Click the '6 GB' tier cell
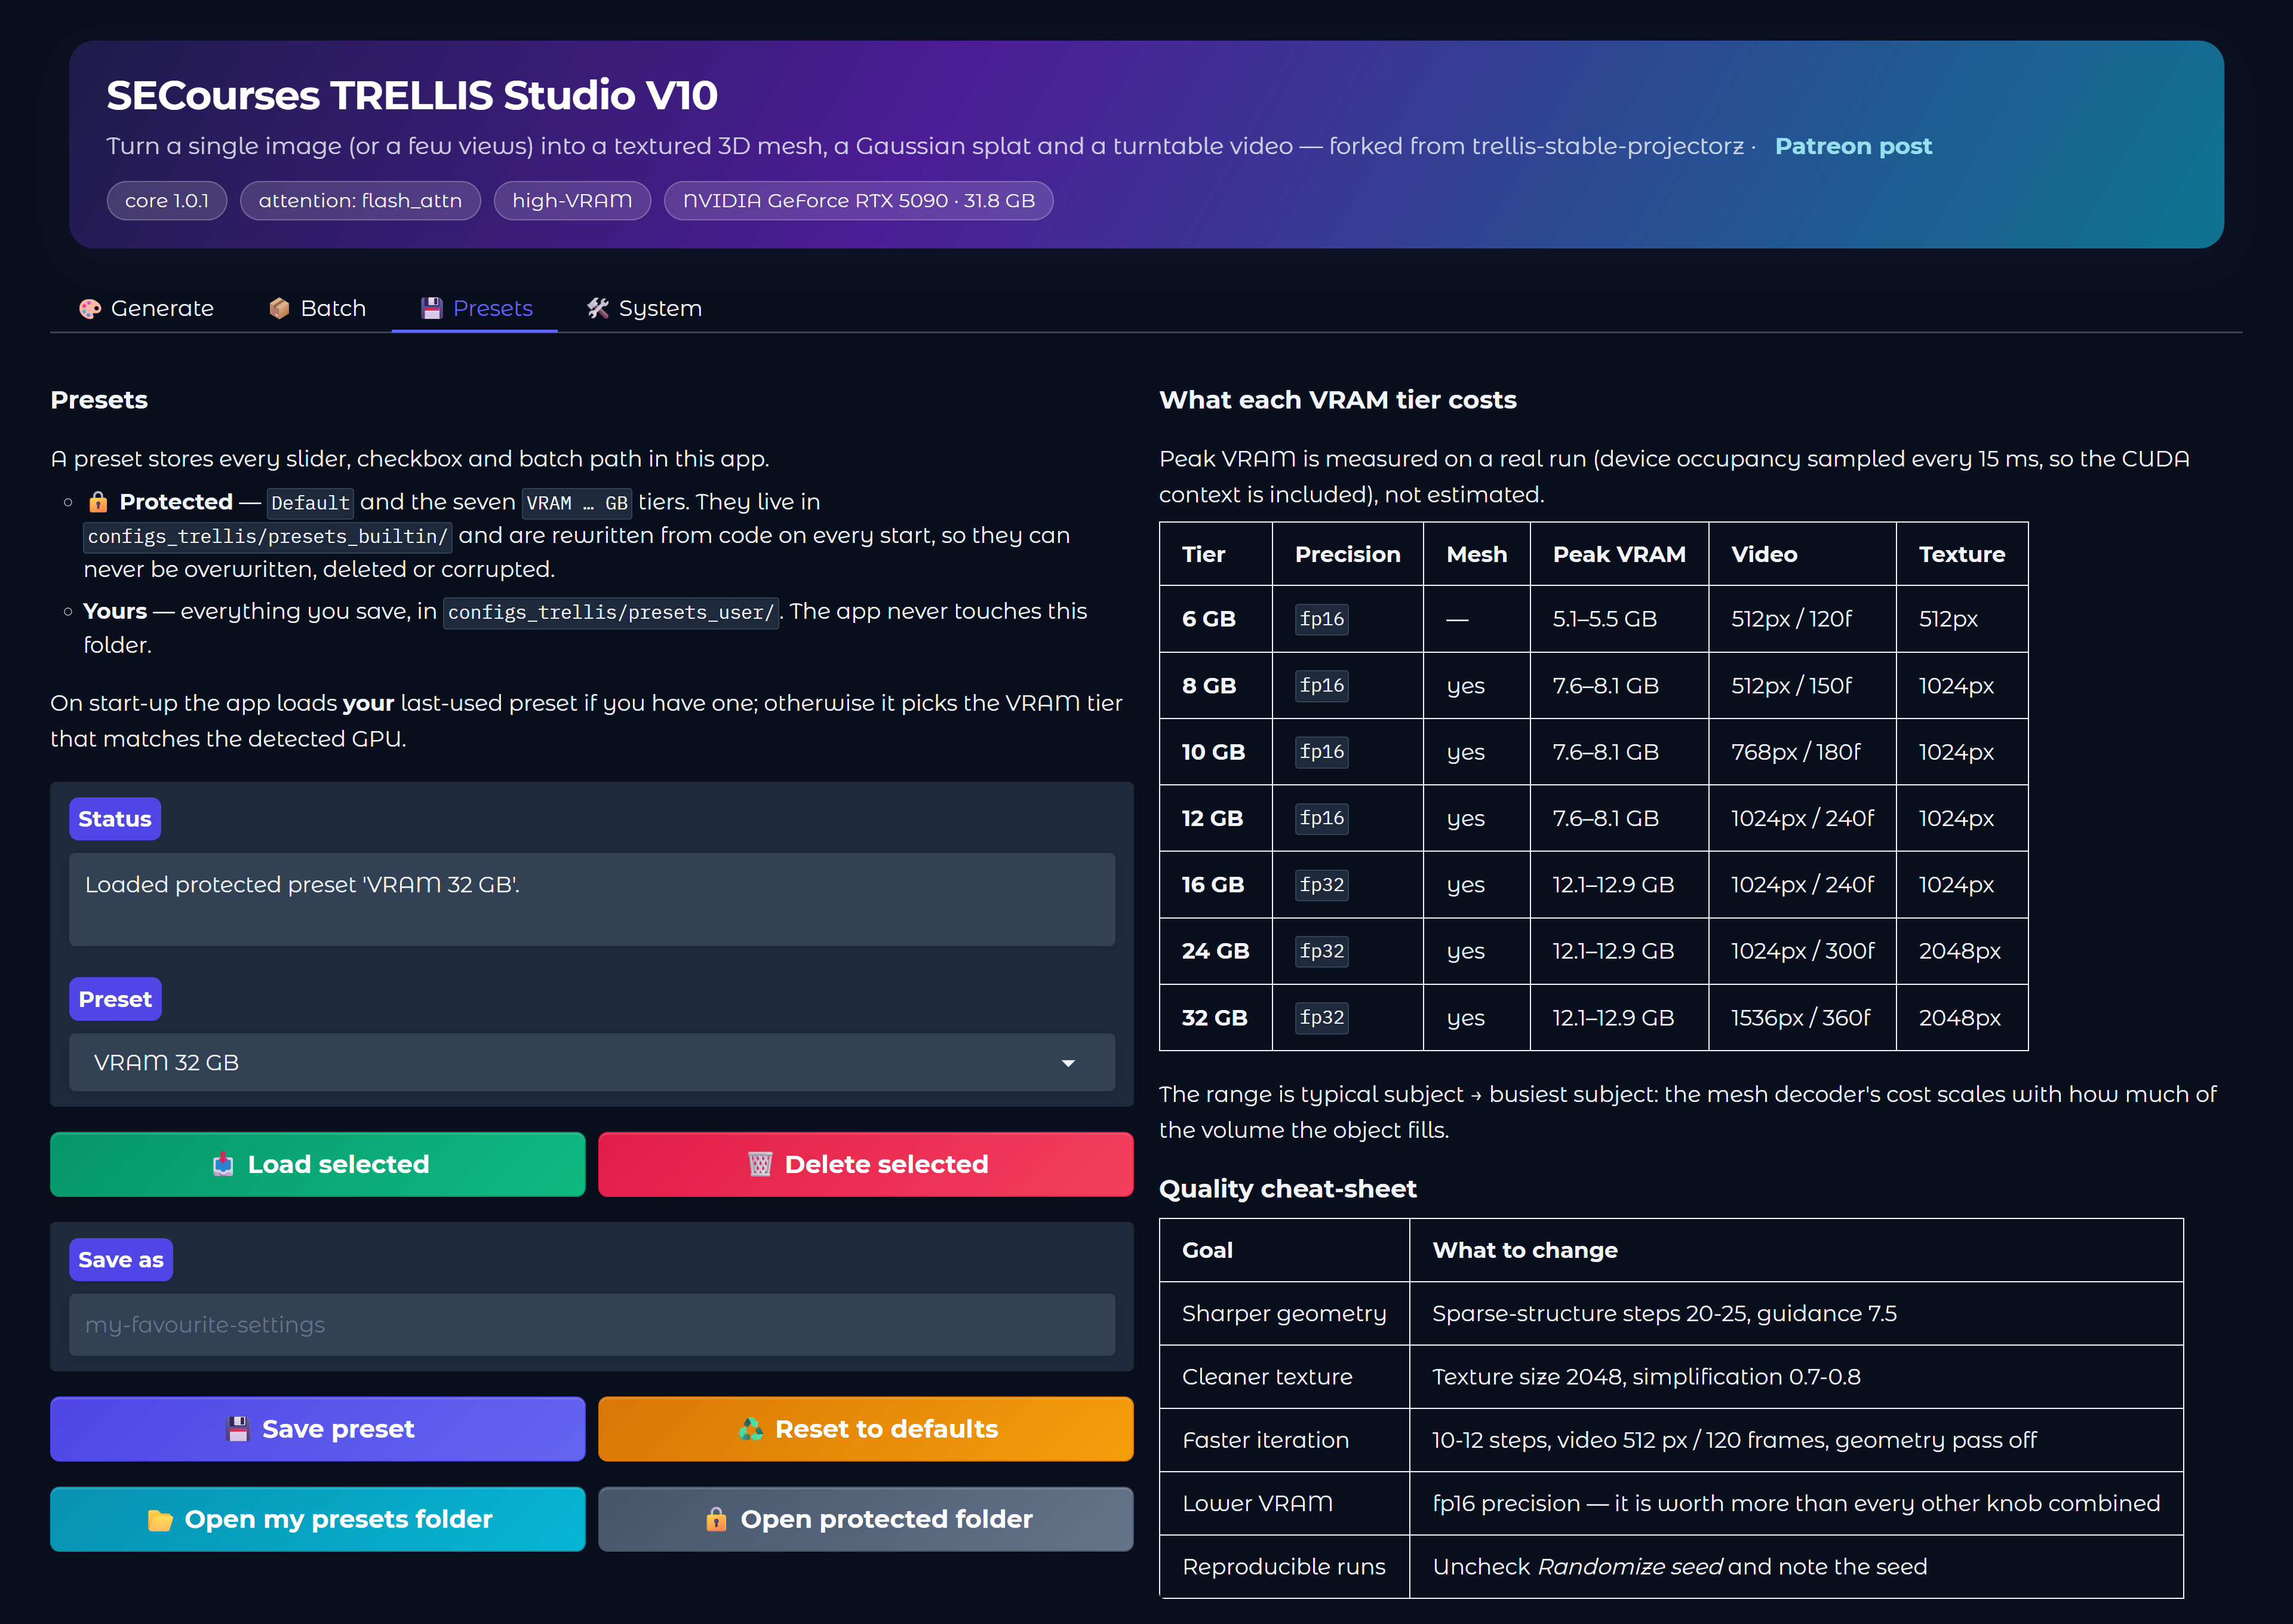 click(x=1216, y=619)
